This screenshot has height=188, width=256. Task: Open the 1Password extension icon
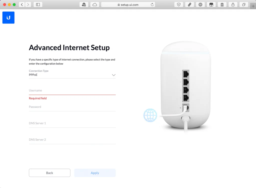(200, 4)
